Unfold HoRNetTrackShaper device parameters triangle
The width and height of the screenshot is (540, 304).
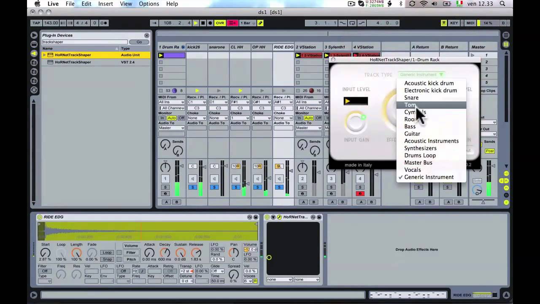273,217
